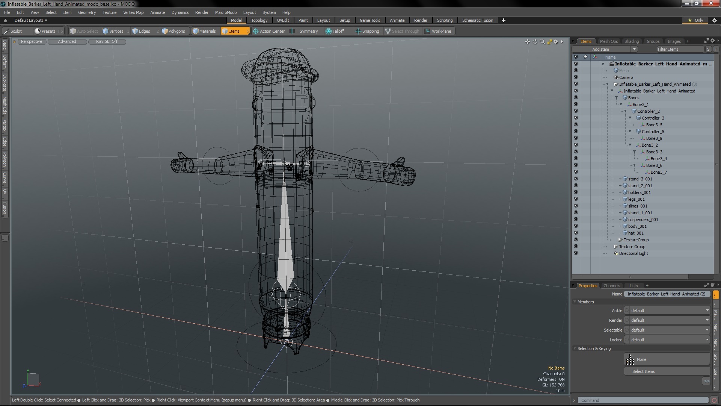
Task: Collapse the Bones group
Action: coord(616,98)
